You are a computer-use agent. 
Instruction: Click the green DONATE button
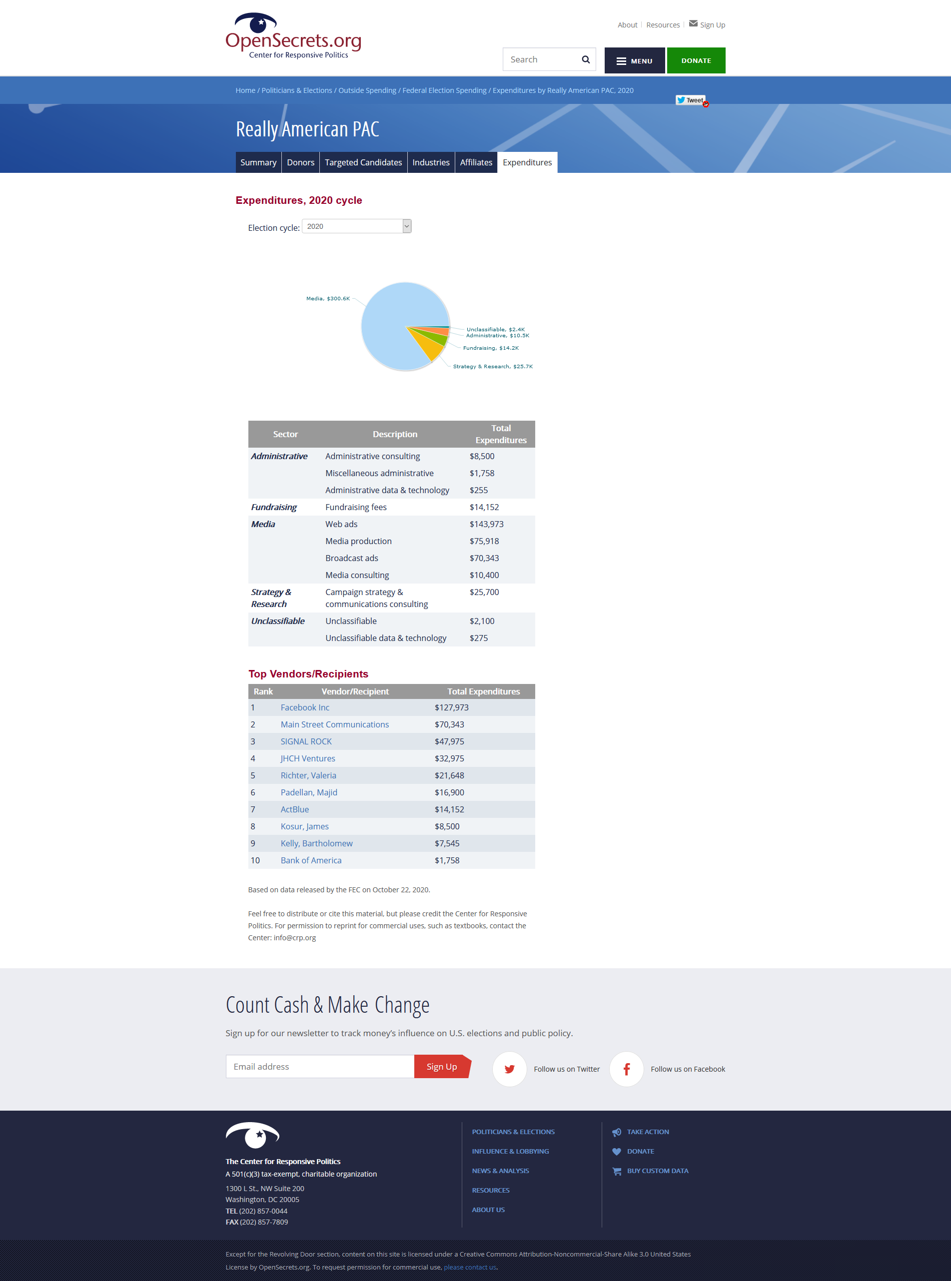coord(696,60)
